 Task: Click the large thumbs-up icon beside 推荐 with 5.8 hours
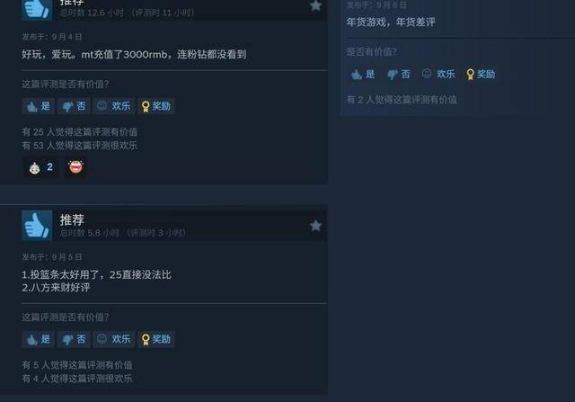click(37, 226)
